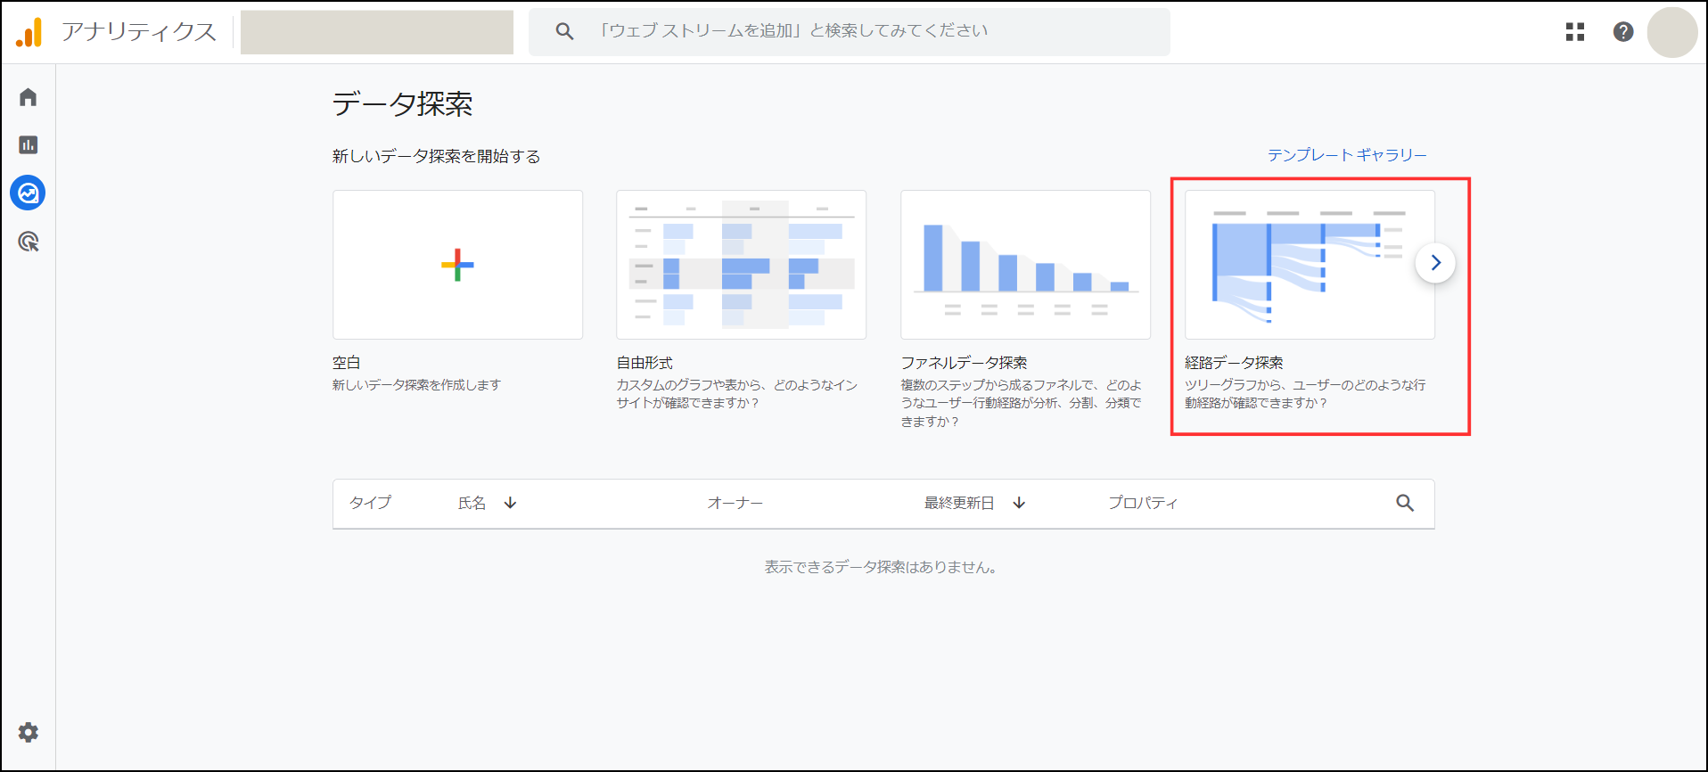Click the user account avatar
Screen dimensions: 1708x772
pyautogui.click(x=1672, y=33)
